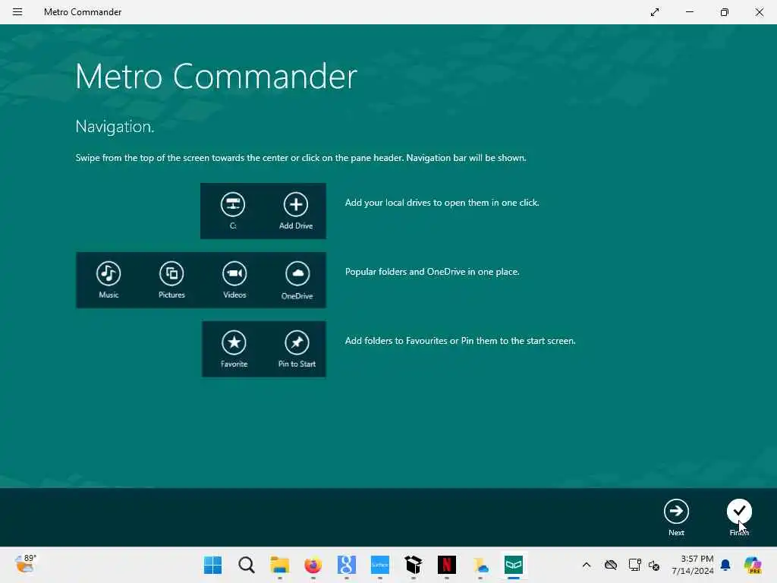Open the Videos folder icon
The height and width of the screenshot is (583, 777).
coord(234,273)
